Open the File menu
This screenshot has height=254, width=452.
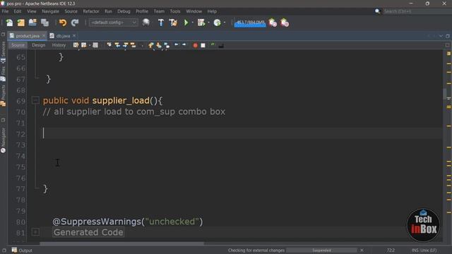pos(5,11)
